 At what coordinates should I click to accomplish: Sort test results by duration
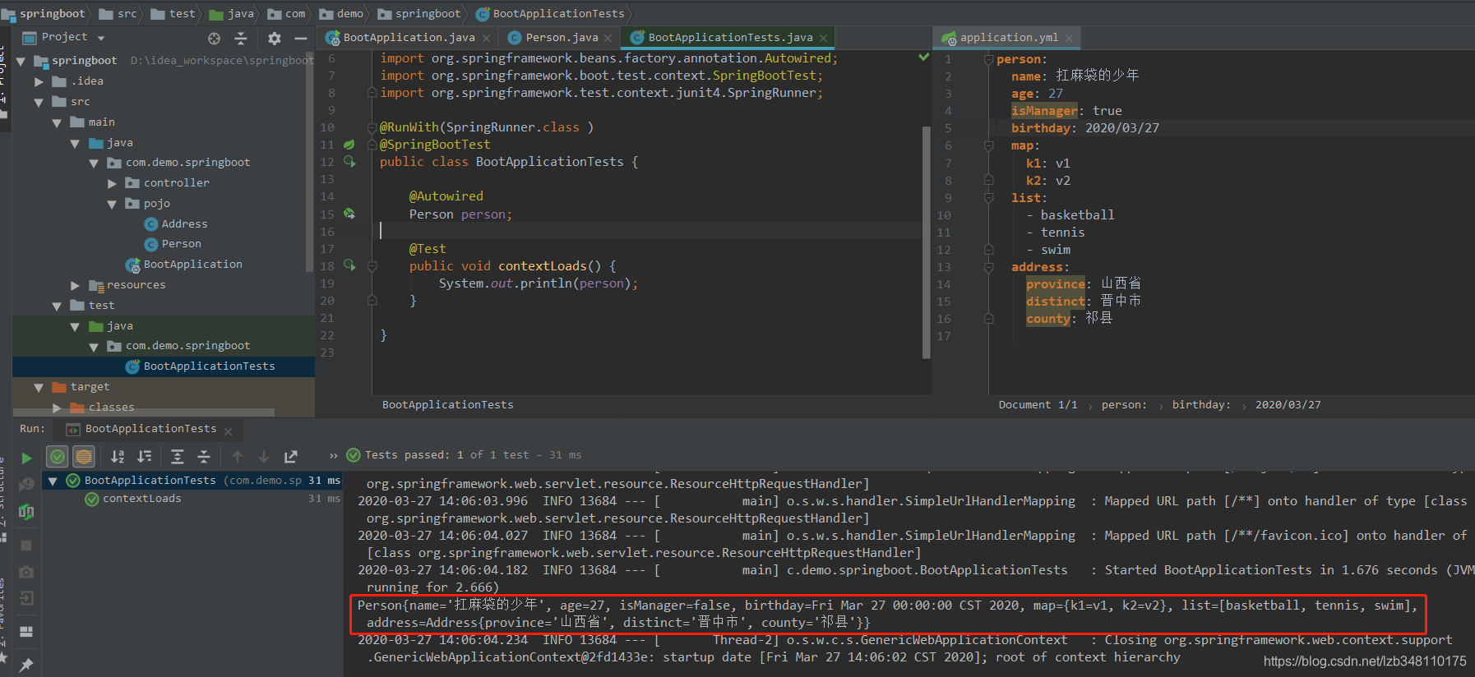(145, 456)
